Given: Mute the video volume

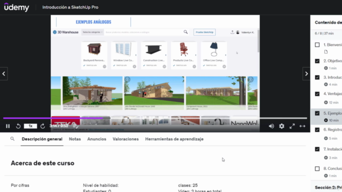Looking at the screenshot, I should (x=271, y=126).
